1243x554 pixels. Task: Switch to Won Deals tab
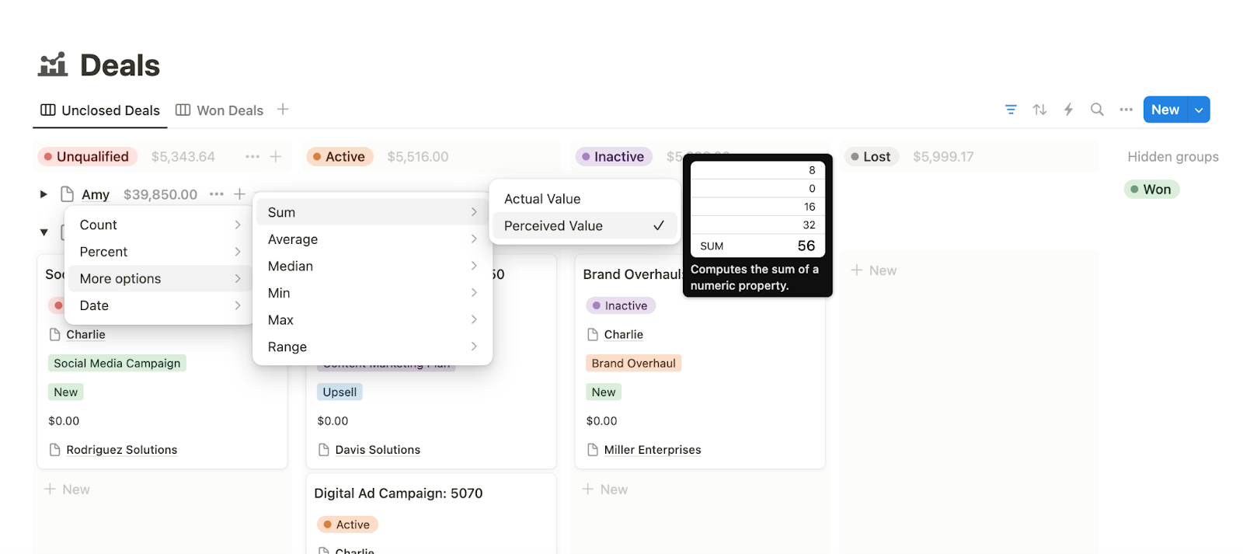(x=220, y=110)
